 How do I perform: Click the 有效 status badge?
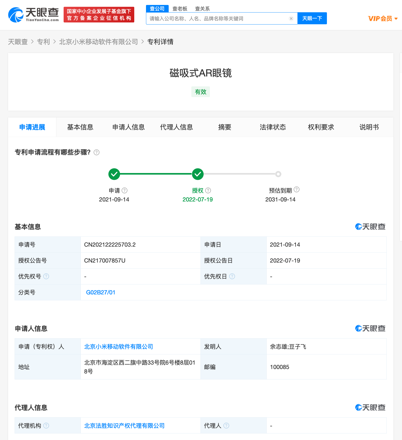pyautogui.click(x=200, y=92)
